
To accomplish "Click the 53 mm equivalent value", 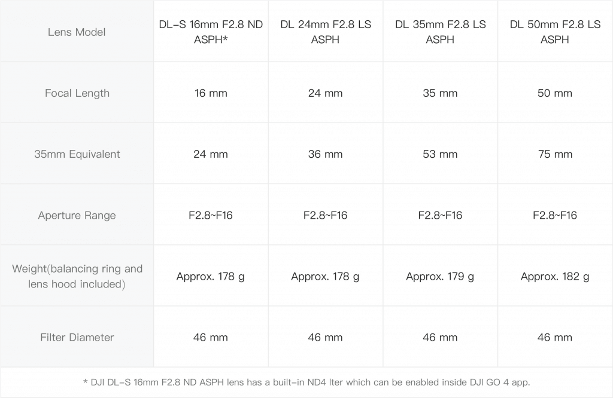I will 440,154.
